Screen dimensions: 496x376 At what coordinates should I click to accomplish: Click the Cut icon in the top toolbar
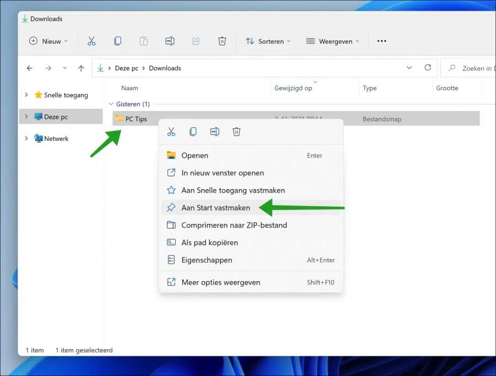click(91, 41)
